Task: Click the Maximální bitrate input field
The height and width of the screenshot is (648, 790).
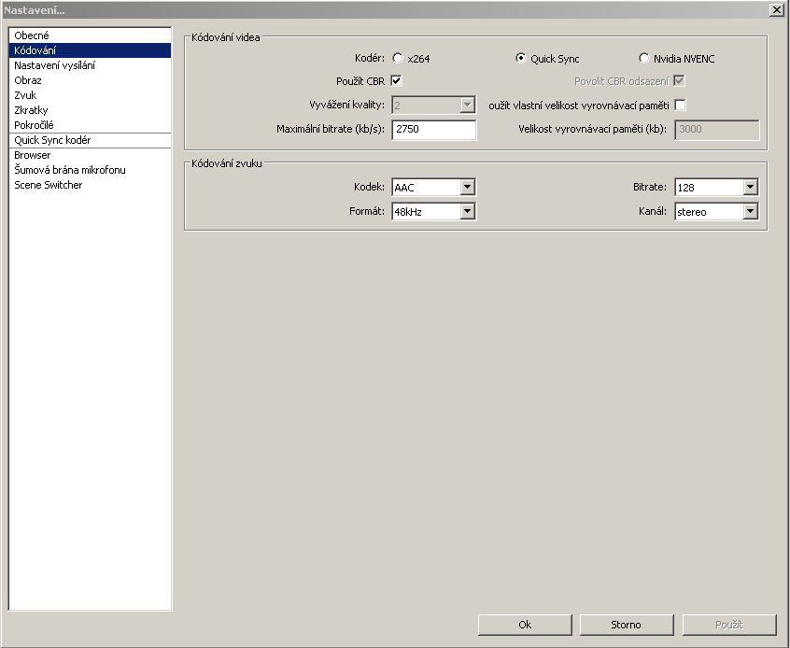Action: click(433, 131)
